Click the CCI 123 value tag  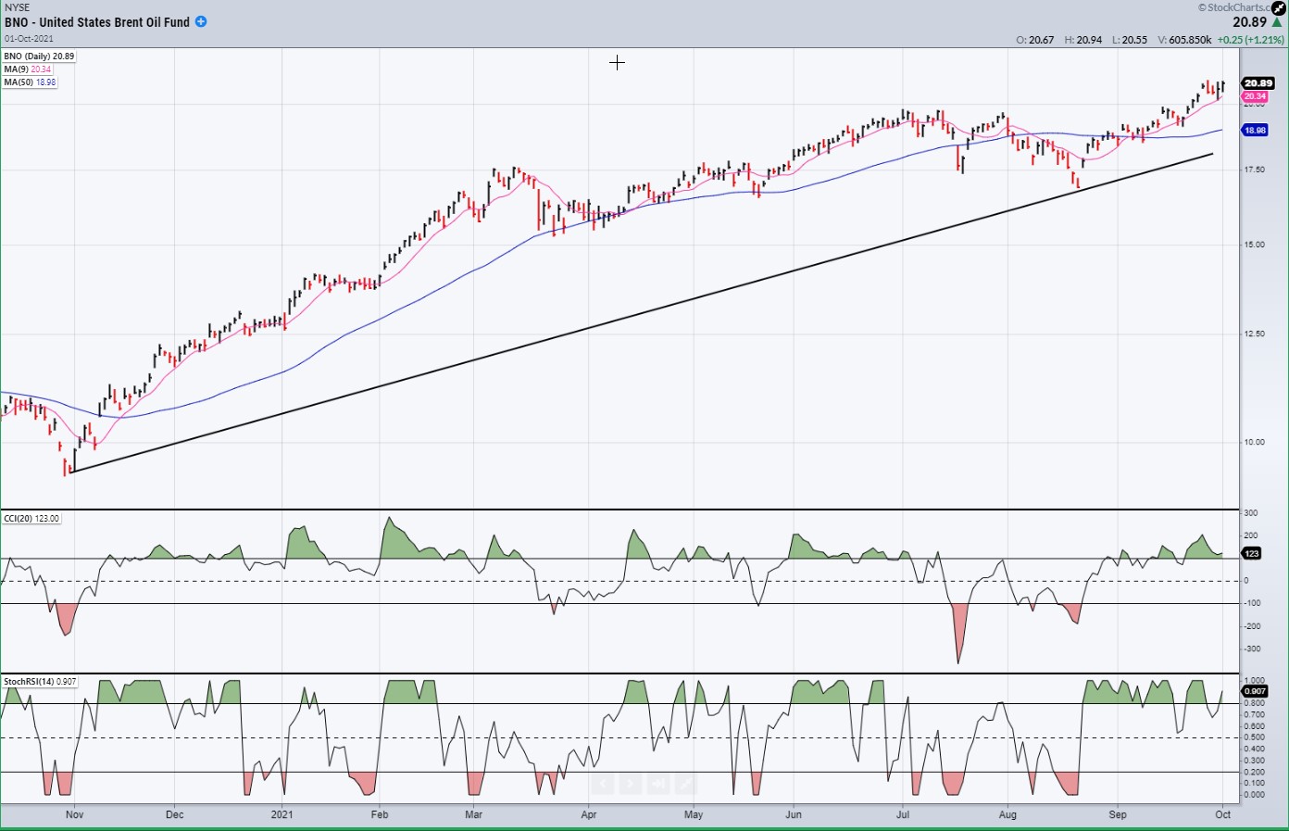click(x=1251, y=553)
